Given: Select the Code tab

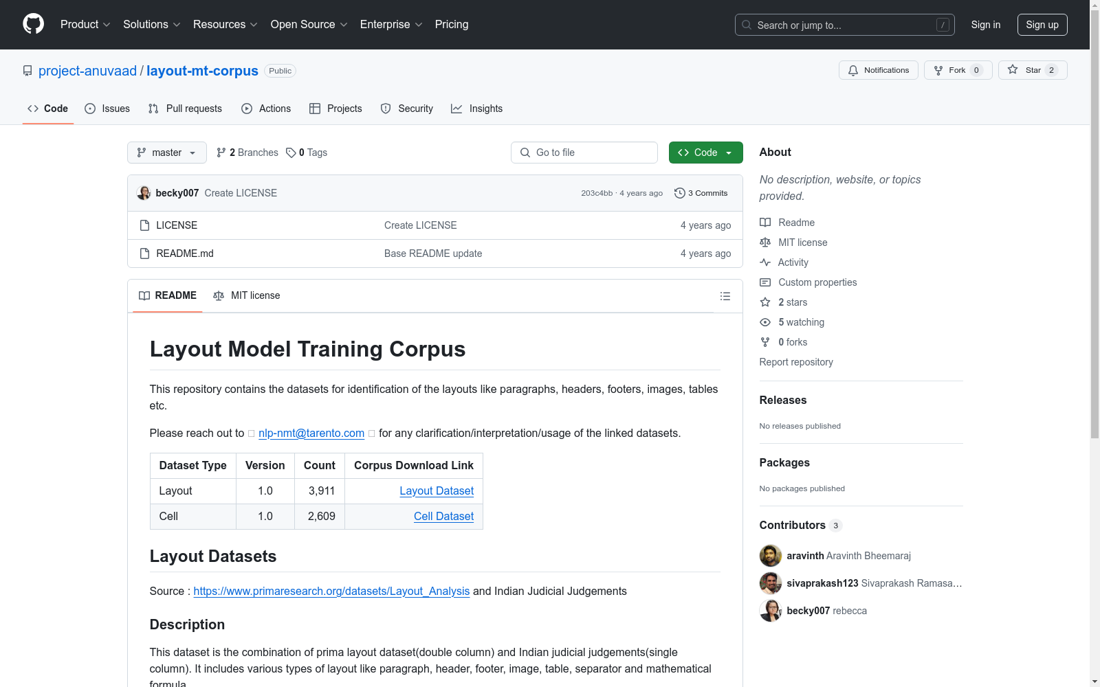Looking at the screenshot, I should (x=48, y=109).
